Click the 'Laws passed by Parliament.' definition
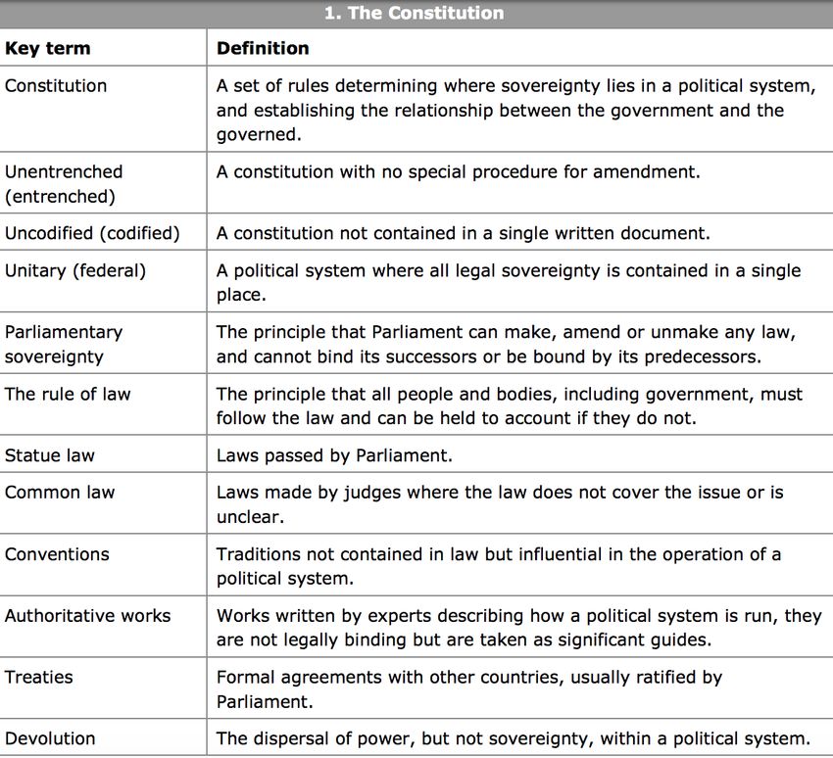833x758 pixels. 334,455
